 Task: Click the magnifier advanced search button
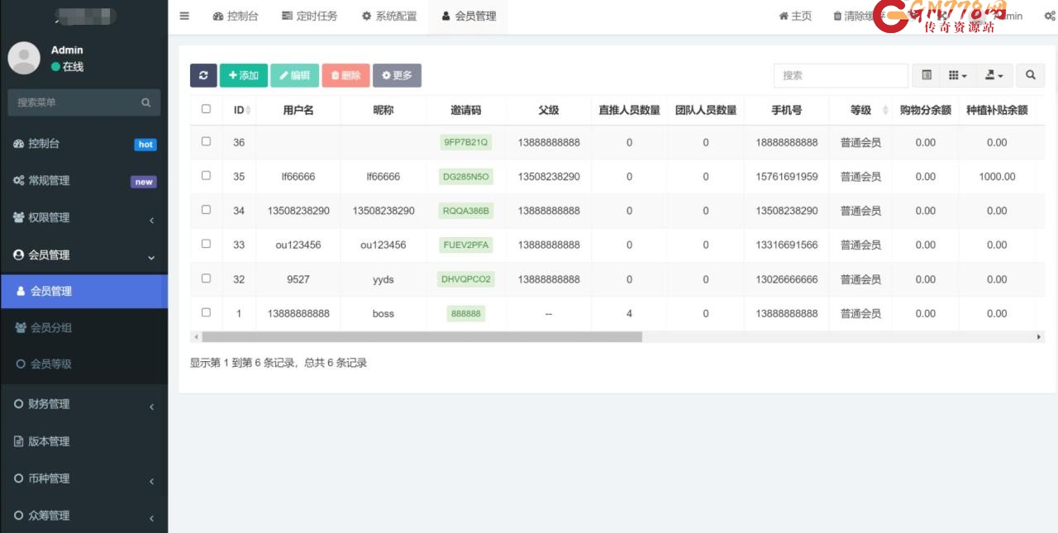pos(1030,75)
